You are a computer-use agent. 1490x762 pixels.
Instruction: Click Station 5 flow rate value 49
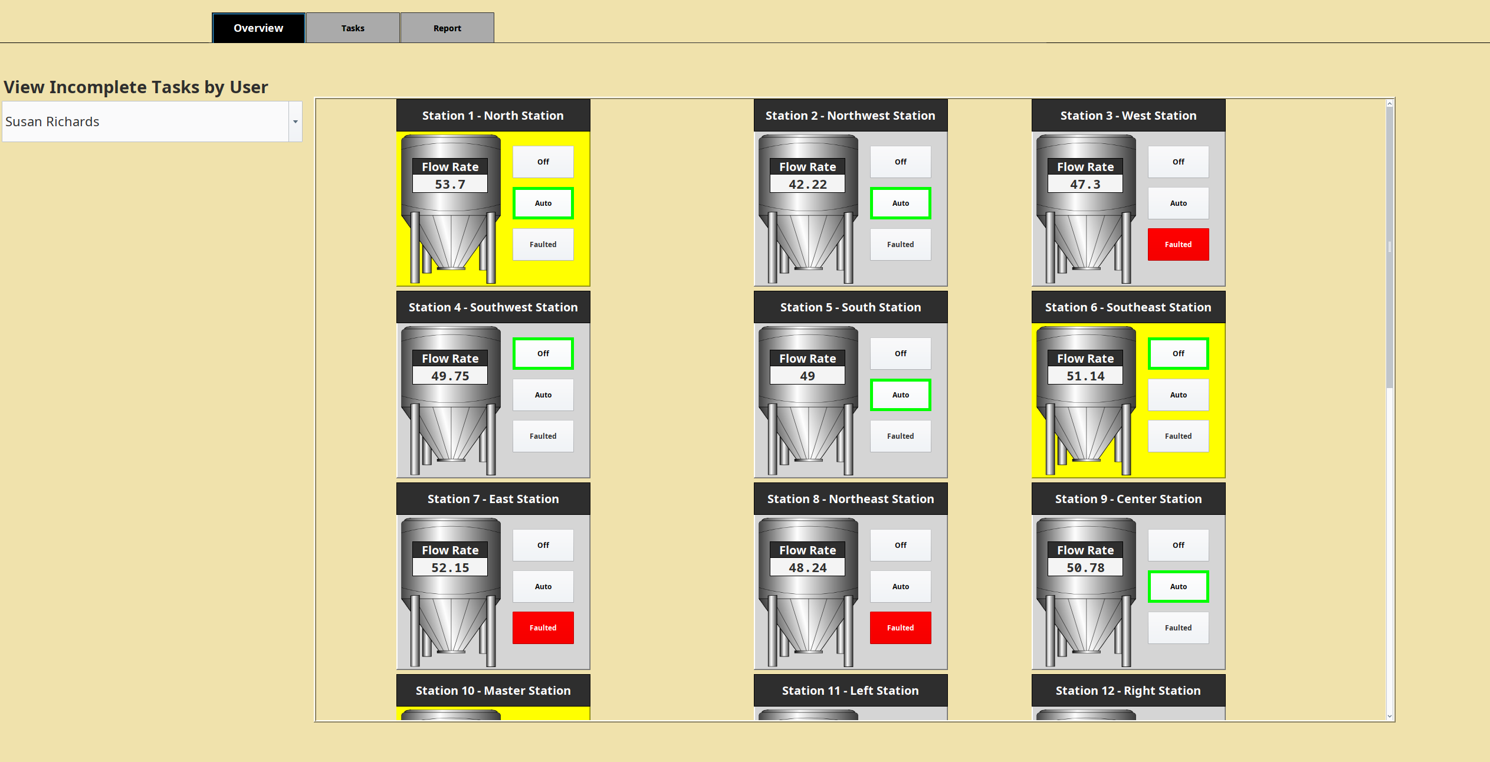pyautogui.click(x=808, y=376)
